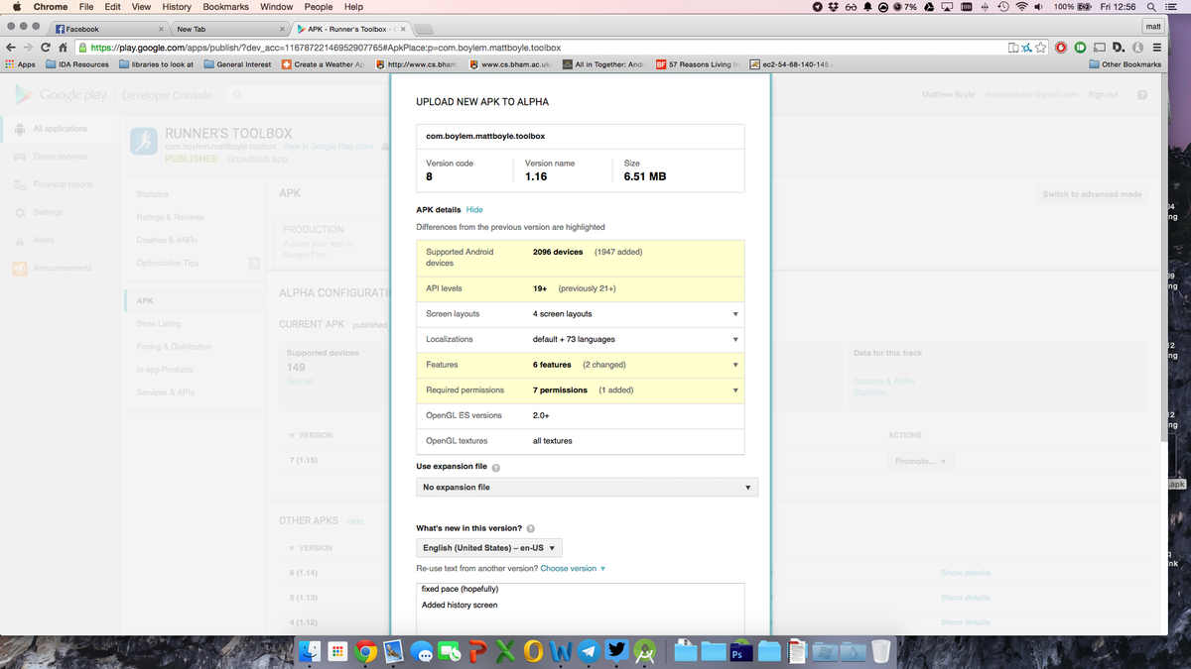Switch to the New Tab tab
Image resolution: width=1191 pixels, height=669 pixels.
coord(230,29)
